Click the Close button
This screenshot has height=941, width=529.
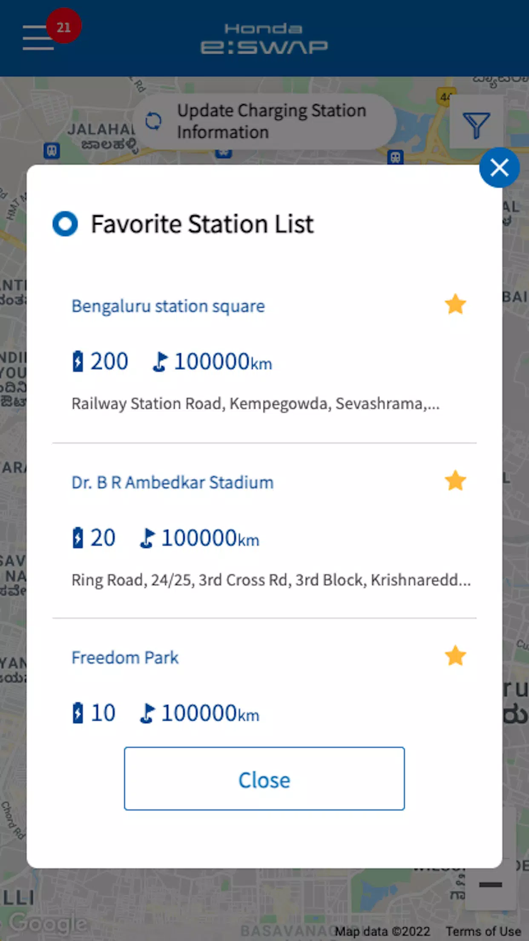[264, 778]
